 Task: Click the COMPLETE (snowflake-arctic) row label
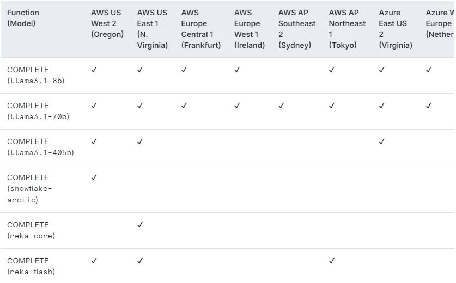(x=30, y=188)
